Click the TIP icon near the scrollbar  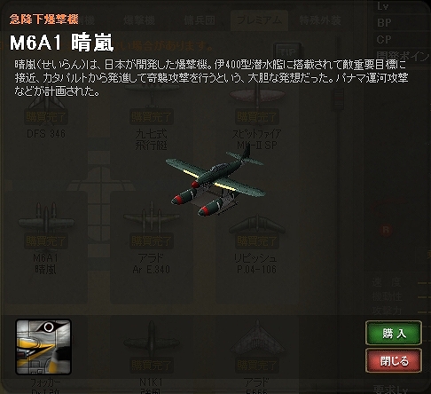tap(287, 52)
